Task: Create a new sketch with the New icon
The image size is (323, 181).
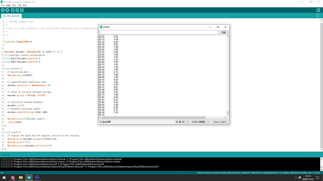Action: [13, 10]
